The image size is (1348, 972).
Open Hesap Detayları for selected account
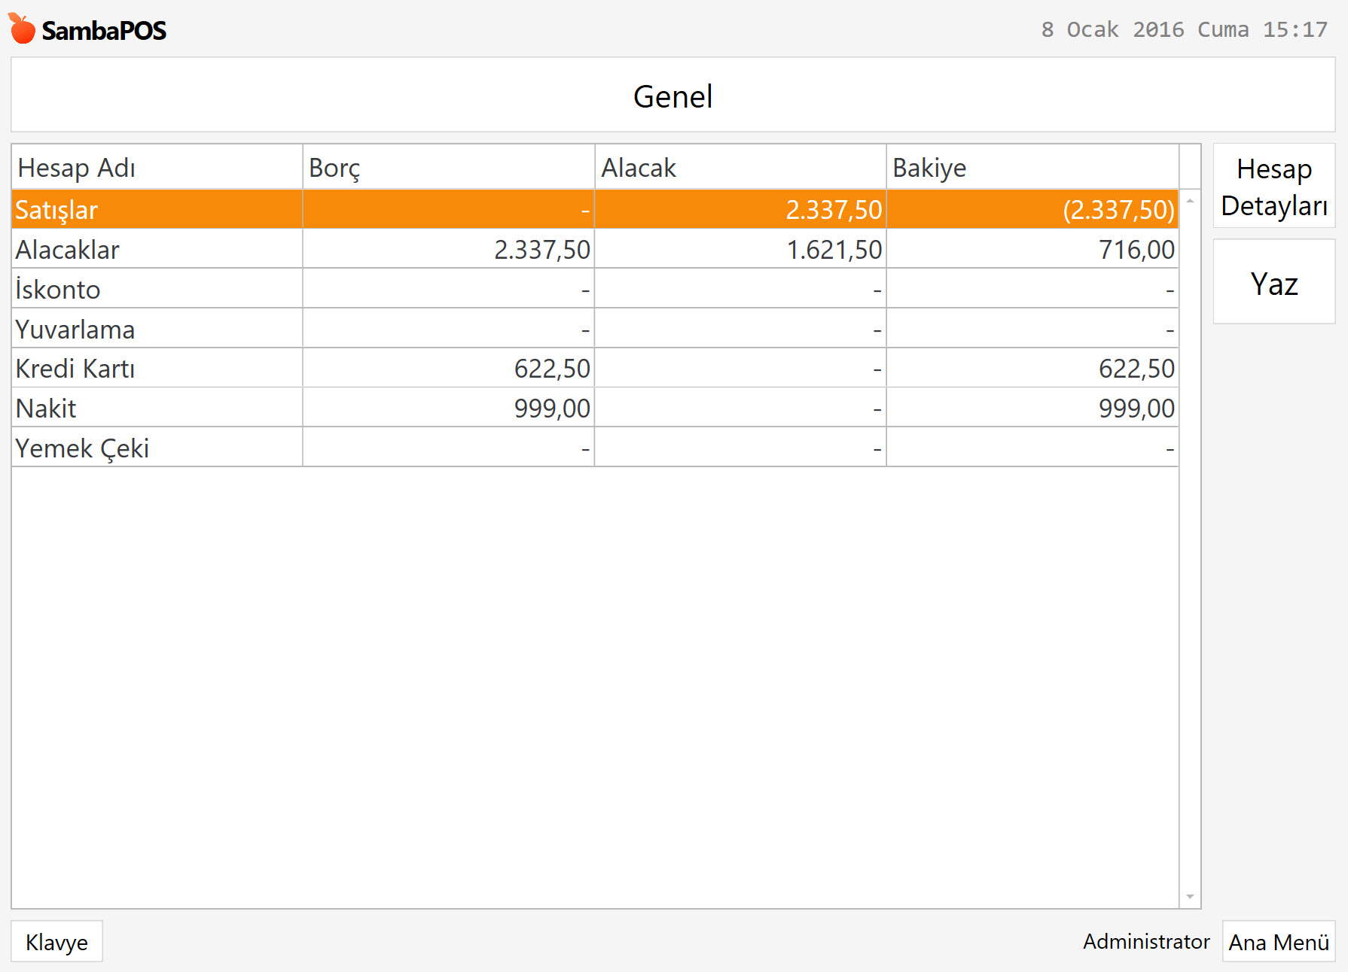[1273, 186]
